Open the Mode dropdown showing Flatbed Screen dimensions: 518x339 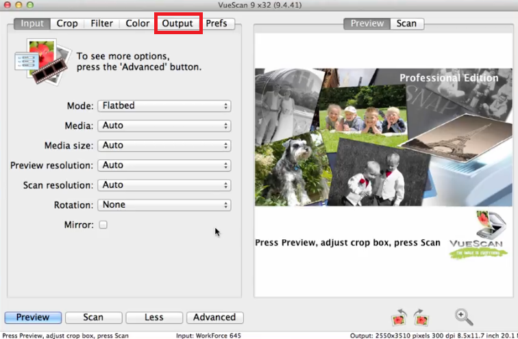[164, 106]
